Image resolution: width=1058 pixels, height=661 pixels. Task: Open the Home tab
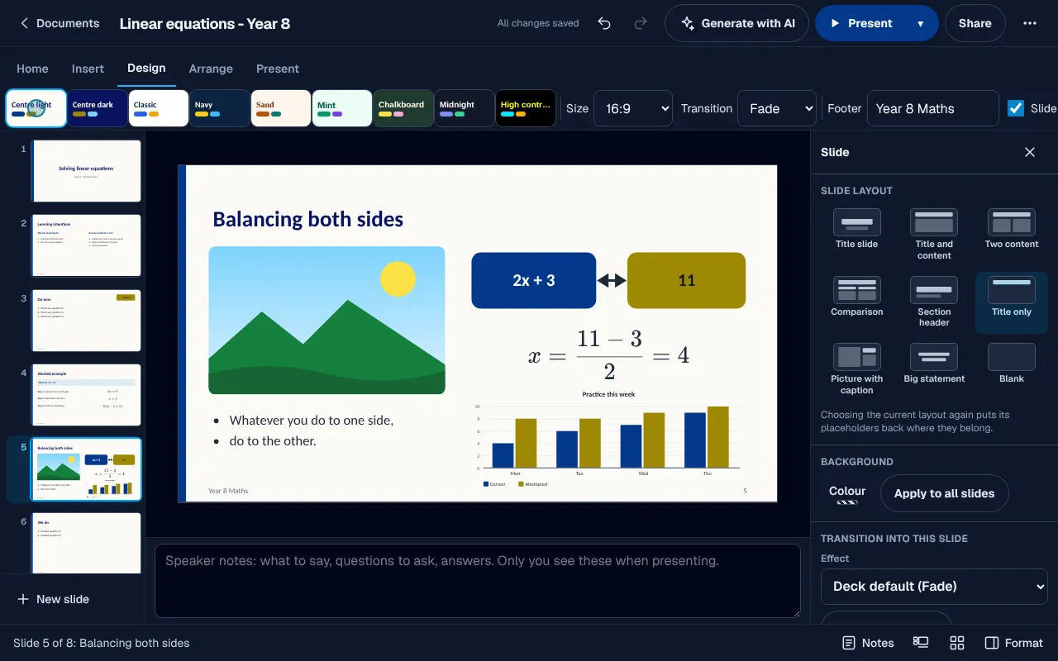(x=32, y=69)
